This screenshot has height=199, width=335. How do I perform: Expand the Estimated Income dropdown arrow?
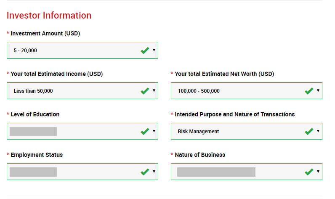point(154,91)
